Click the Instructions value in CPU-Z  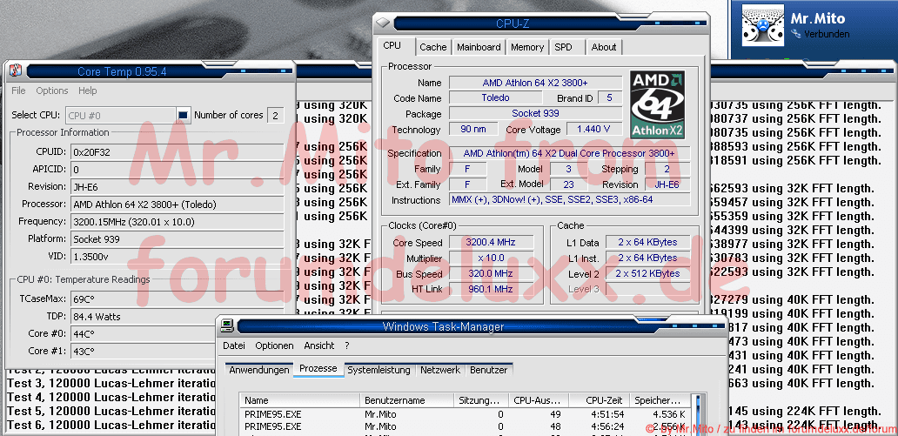point(570,200)
